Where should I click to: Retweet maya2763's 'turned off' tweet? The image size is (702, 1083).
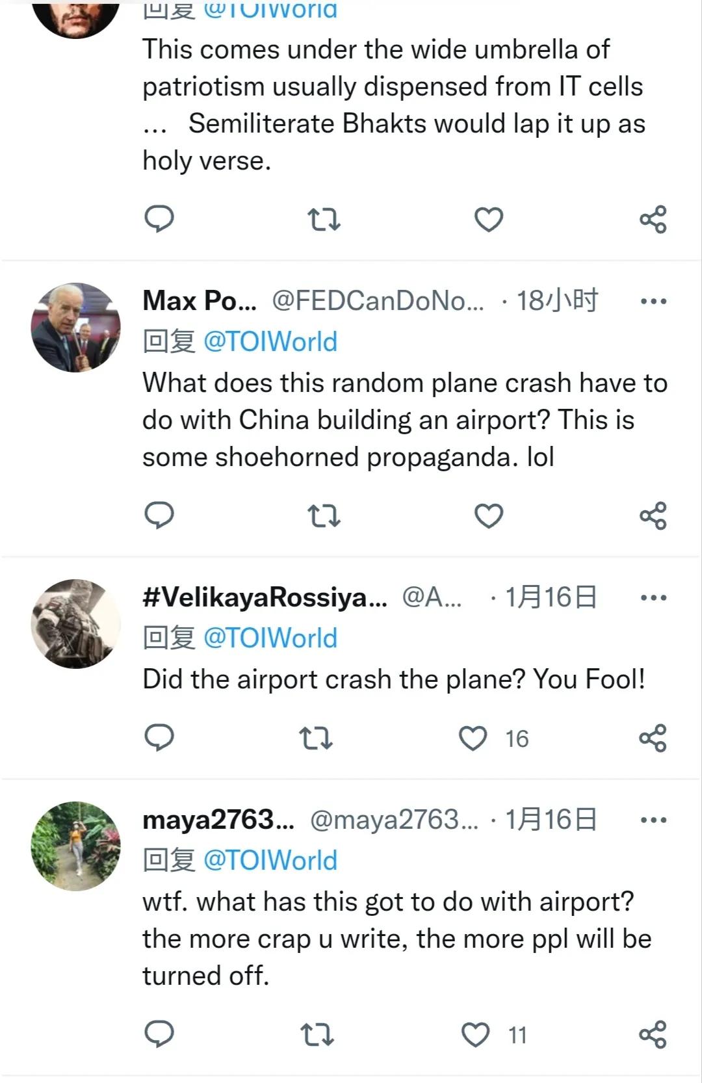317,1035
